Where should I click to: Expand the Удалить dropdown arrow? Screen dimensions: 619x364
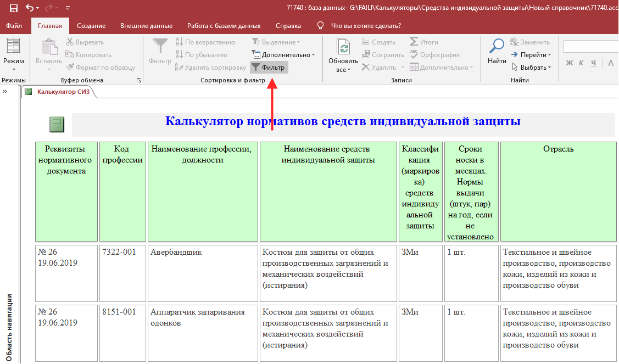(403, 68)
